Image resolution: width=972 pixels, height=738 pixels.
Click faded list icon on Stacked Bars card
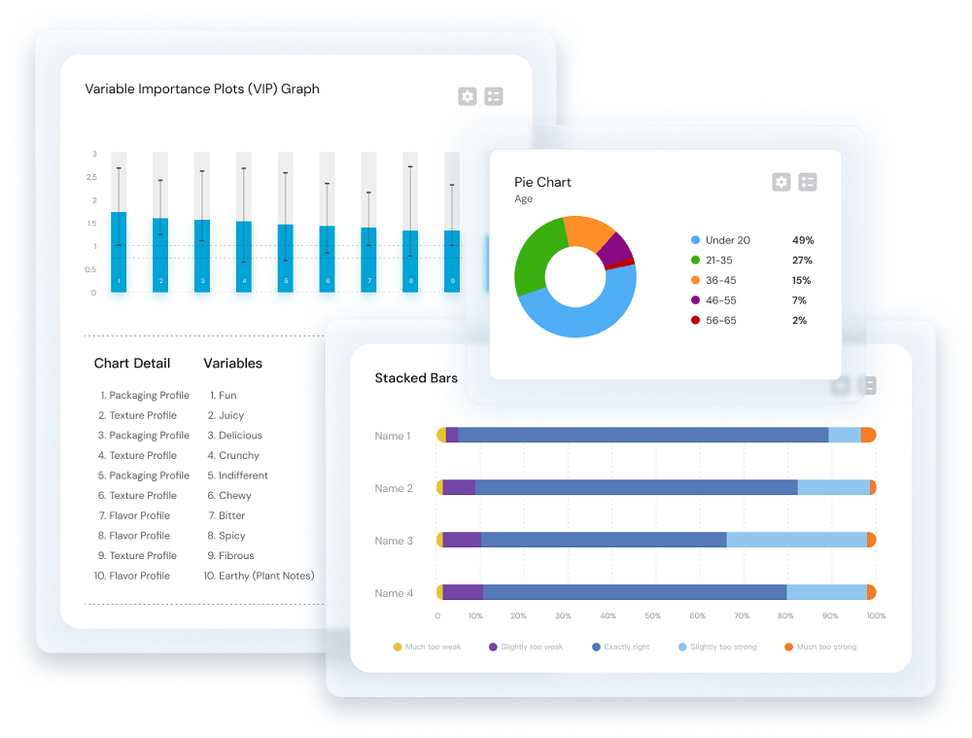[868, 385]
